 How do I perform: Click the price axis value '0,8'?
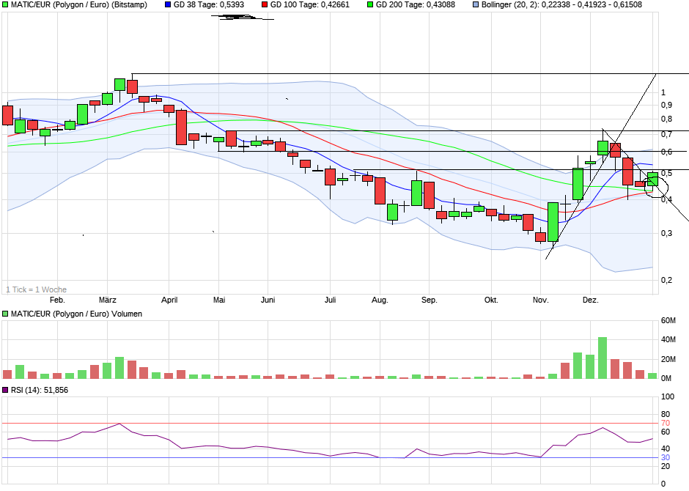[666, 119]
